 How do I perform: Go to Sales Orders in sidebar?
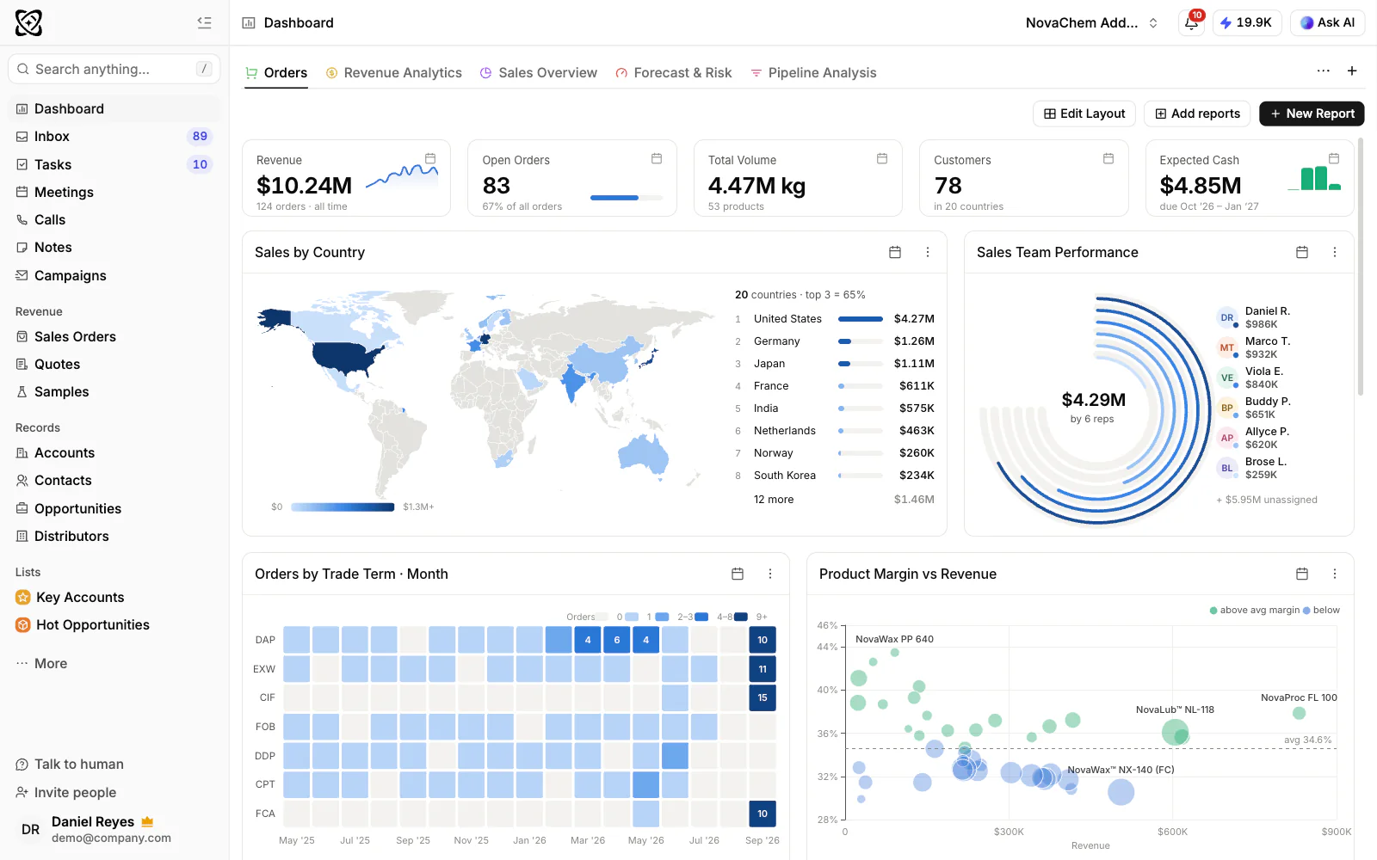pos(114,336)
